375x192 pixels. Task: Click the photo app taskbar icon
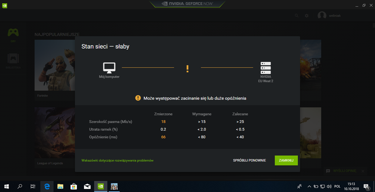coord(114,186)
